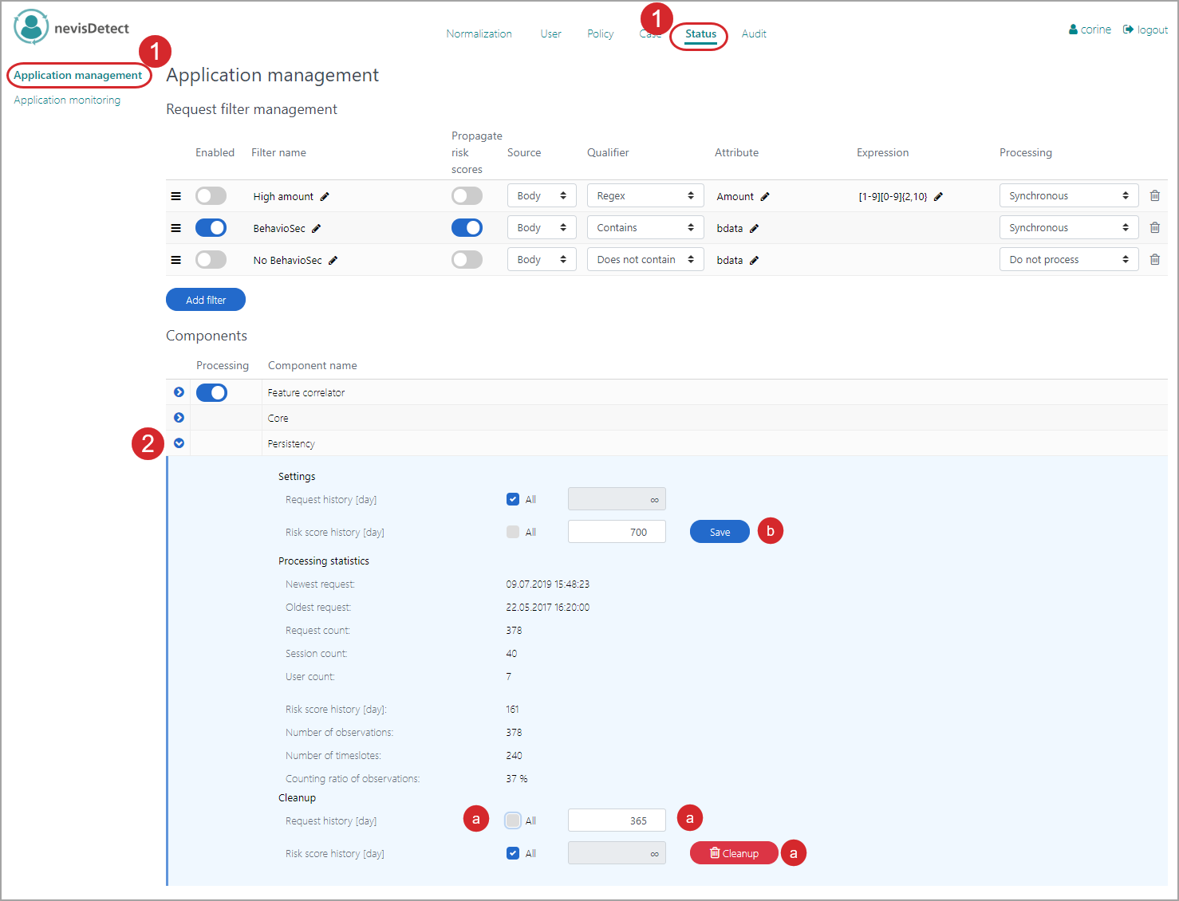This screenshot has width=1179, height=901.
Task: Edit the BehavioSec filter name with pencil icon
Action: pos(316,229)
